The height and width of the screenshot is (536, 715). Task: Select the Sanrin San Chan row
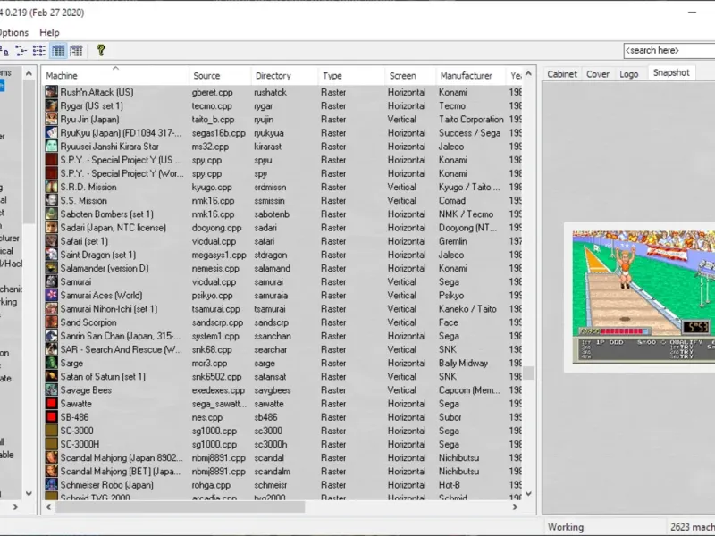click(282, 336)
